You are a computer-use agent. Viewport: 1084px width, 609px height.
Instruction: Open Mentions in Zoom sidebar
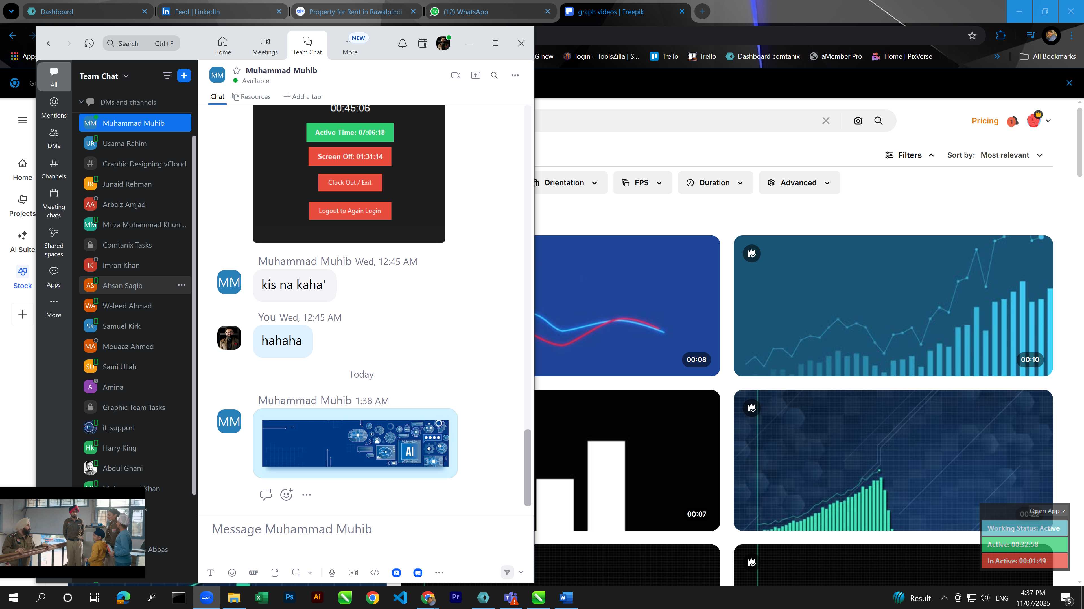tap(54, 108)
